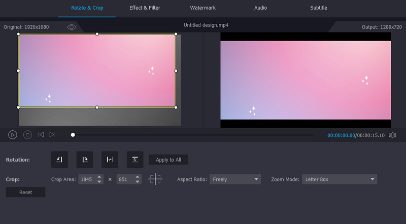Viewport: 406px width, 224px height.
Task: Toggle original preview eye icon
Action: pos(72,27)
